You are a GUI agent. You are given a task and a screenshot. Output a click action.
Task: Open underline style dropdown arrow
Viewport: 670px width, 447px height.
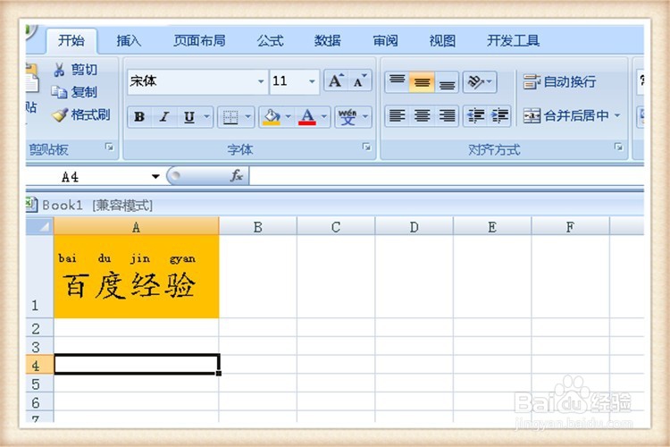click(207, 116)
